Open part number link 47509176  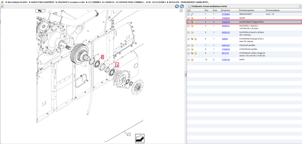pyautogui.click(x=226, y=22)
